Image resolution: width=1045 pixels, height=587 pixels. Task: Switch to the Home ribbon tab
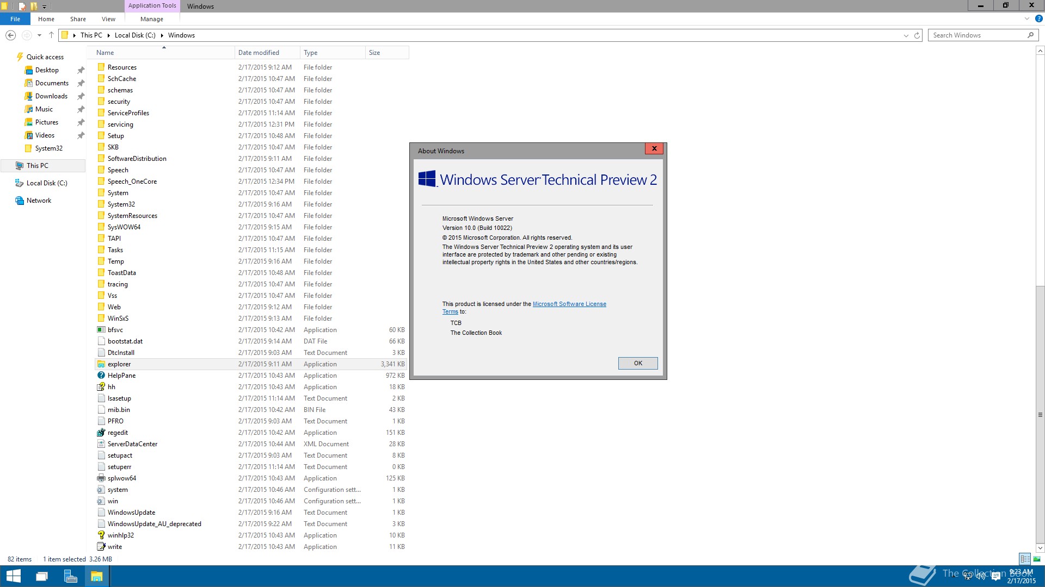tap(46, 19)
